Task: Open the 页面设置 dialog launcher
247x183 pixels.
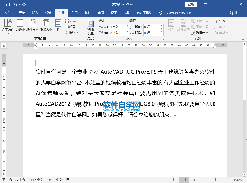Action: tap(82, 39)
